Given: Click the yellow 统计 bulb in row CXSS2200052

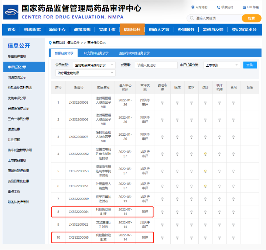Looking at the screenshot, I should point(205,154).
